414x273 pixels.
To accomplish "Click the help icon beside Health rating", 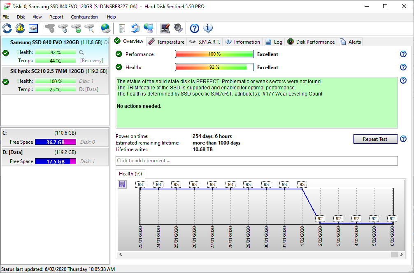I will [403, 67].
